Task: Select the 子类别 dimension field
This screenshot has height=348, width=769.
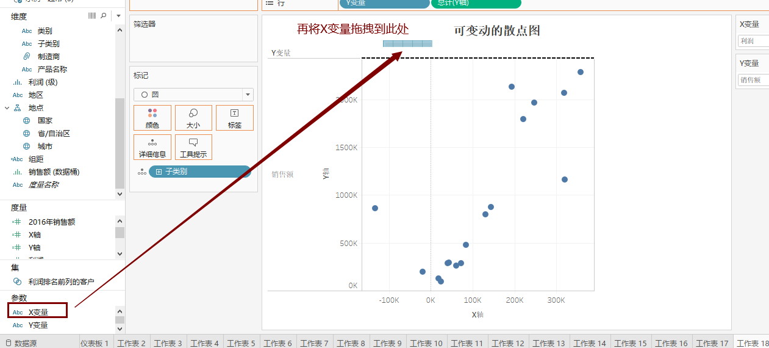Action: [x=48, y=43]
